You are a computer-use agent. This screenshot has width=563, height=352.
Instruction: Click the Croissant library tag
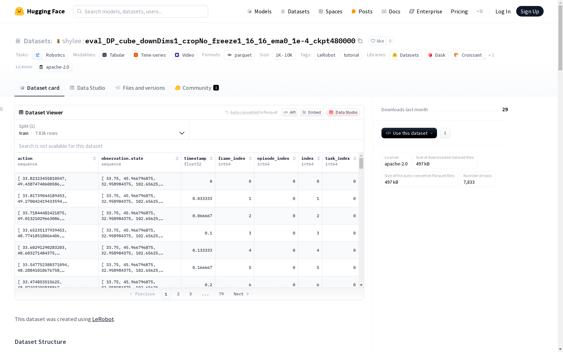click(468, 55)
